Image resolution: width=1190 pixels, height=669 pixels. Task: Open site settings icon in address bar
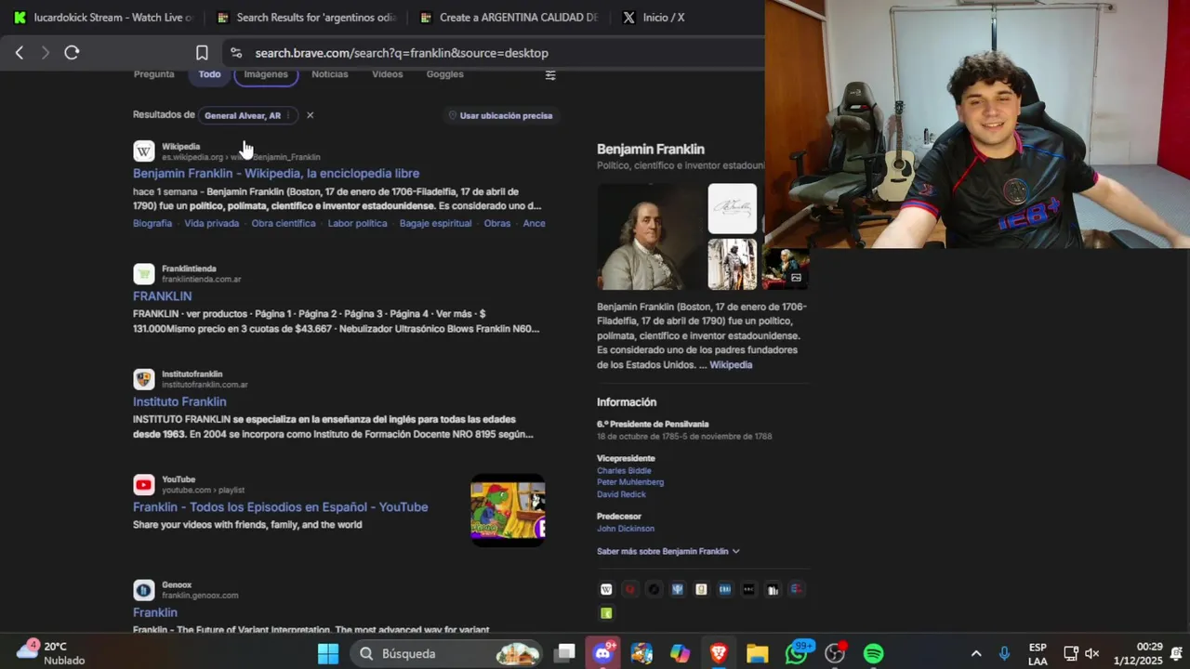[x=235, y=53]
